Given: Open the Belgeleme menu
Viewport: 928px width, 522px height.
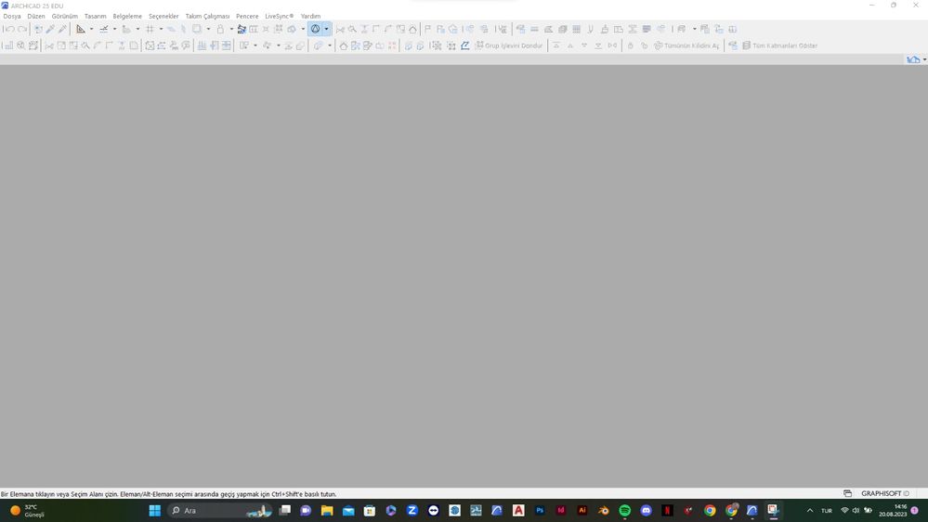Looking at the screenshot, I should coord(127,16).
